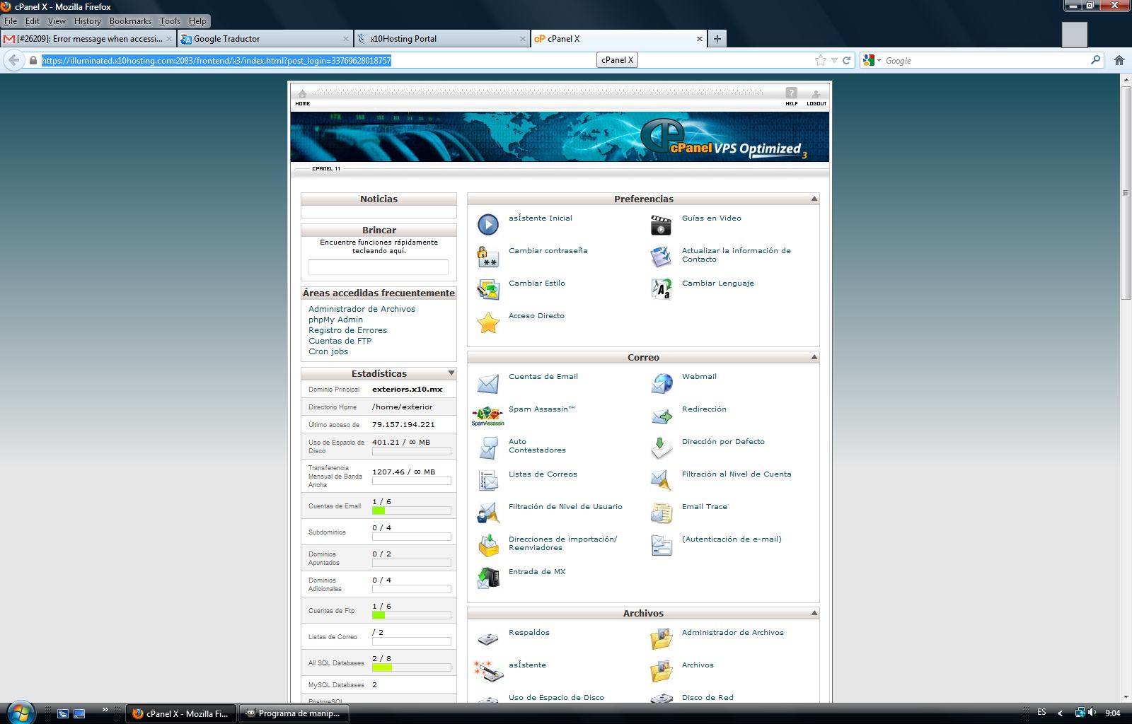The width and height of the screenshot is (1132, 724).
Task: Open the Tools menu
Action: tap(170, 21)
